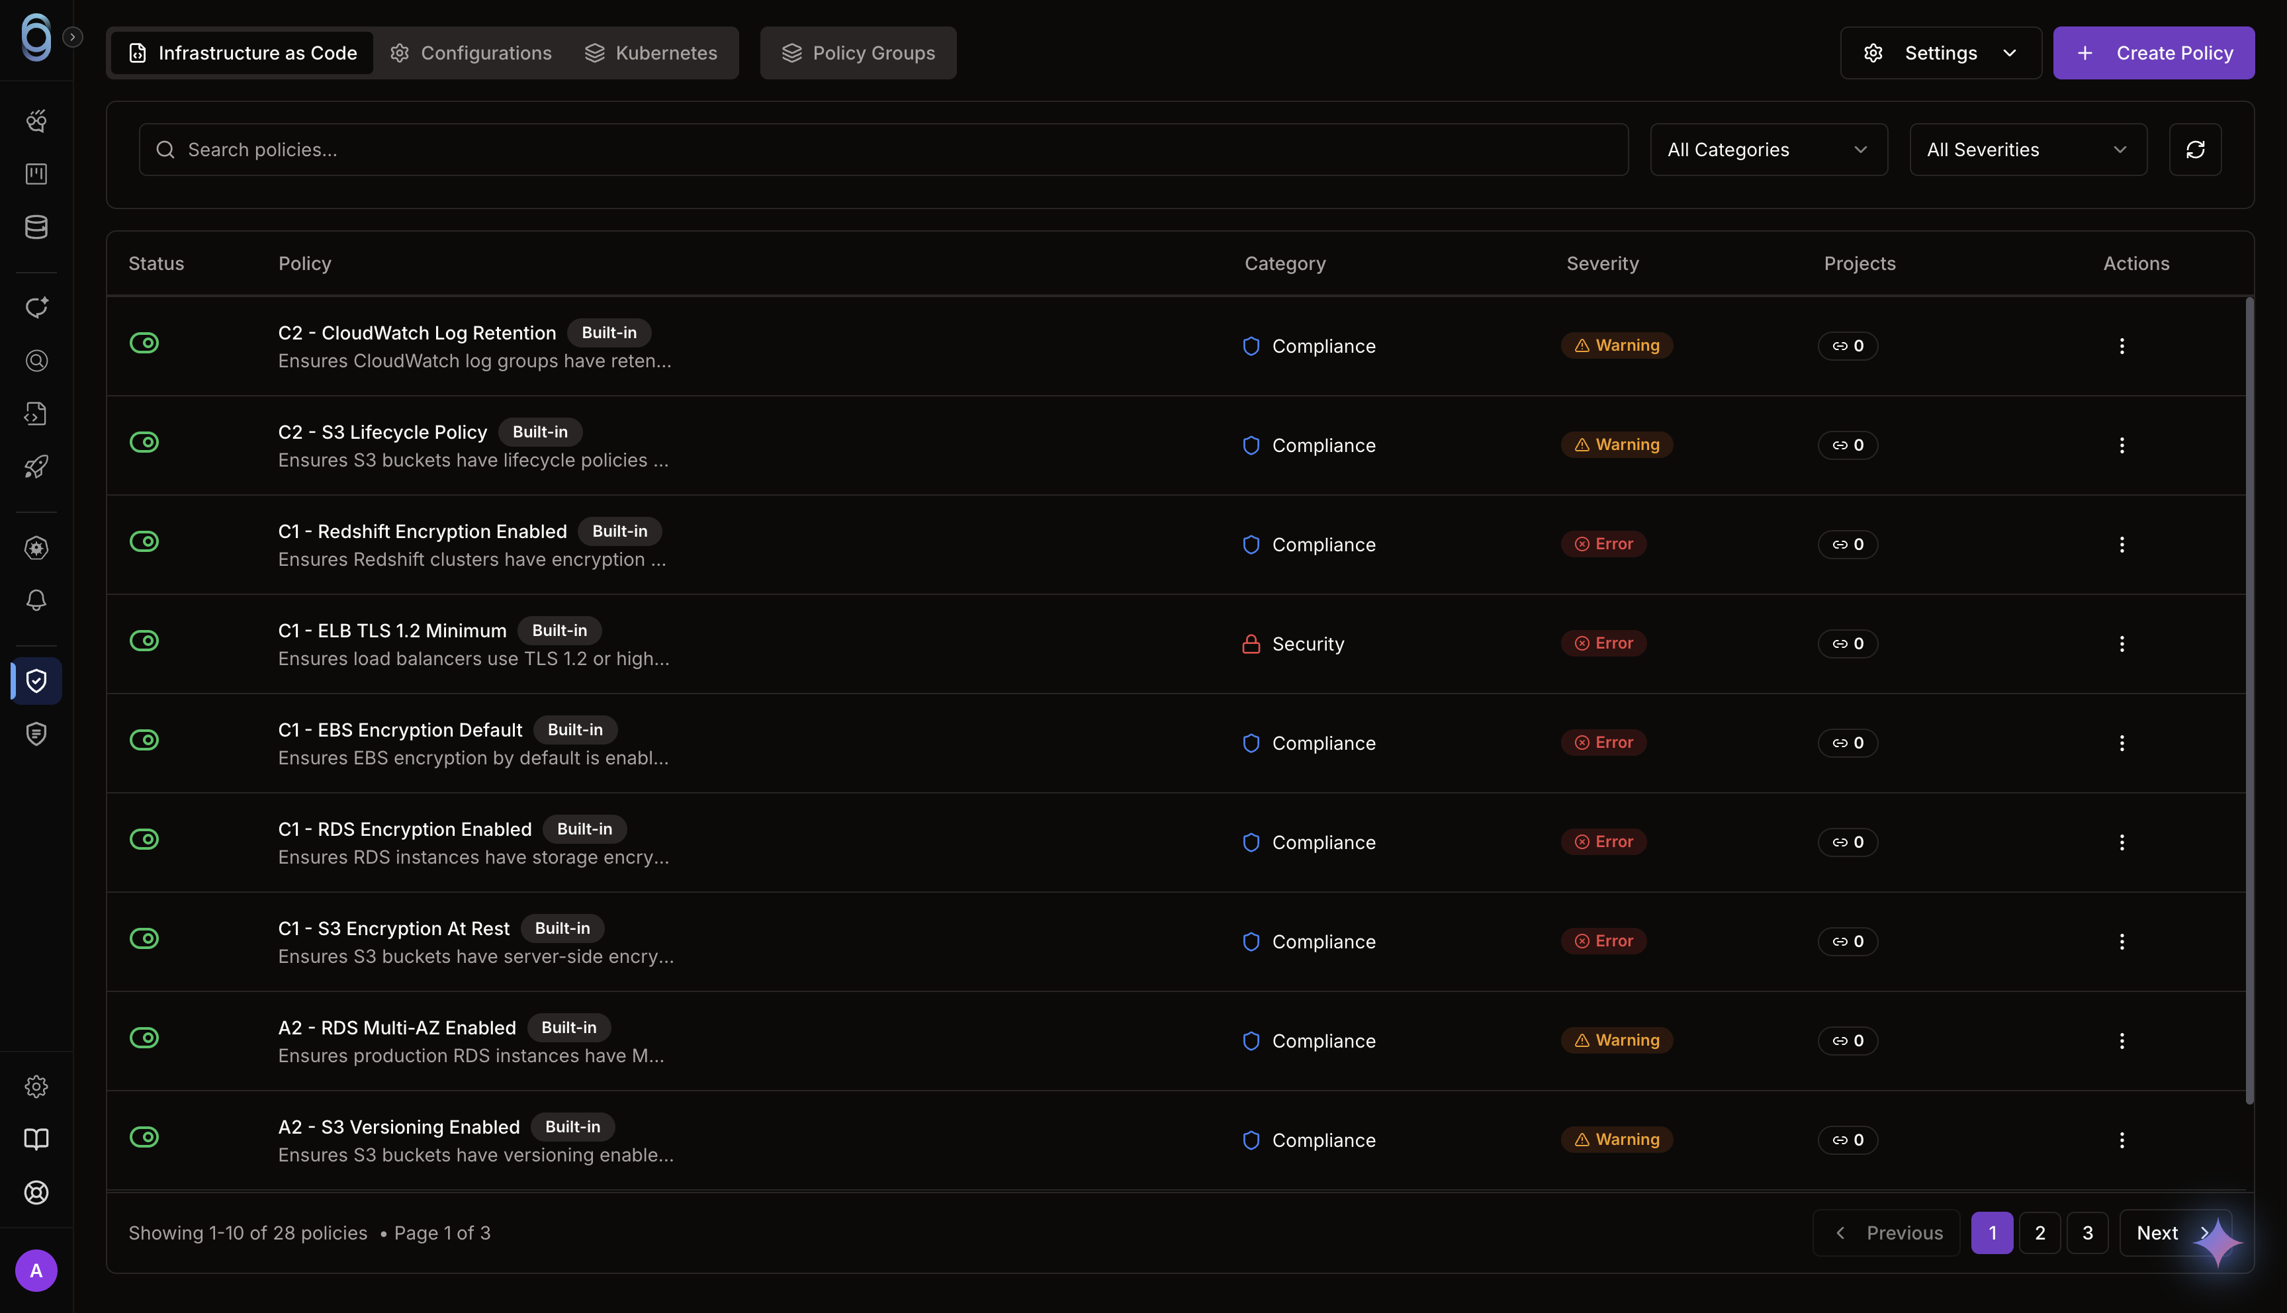Select the shield-check policies sidebar icon
This screenshot has width=2287, height=1313.
coord(36,681)
